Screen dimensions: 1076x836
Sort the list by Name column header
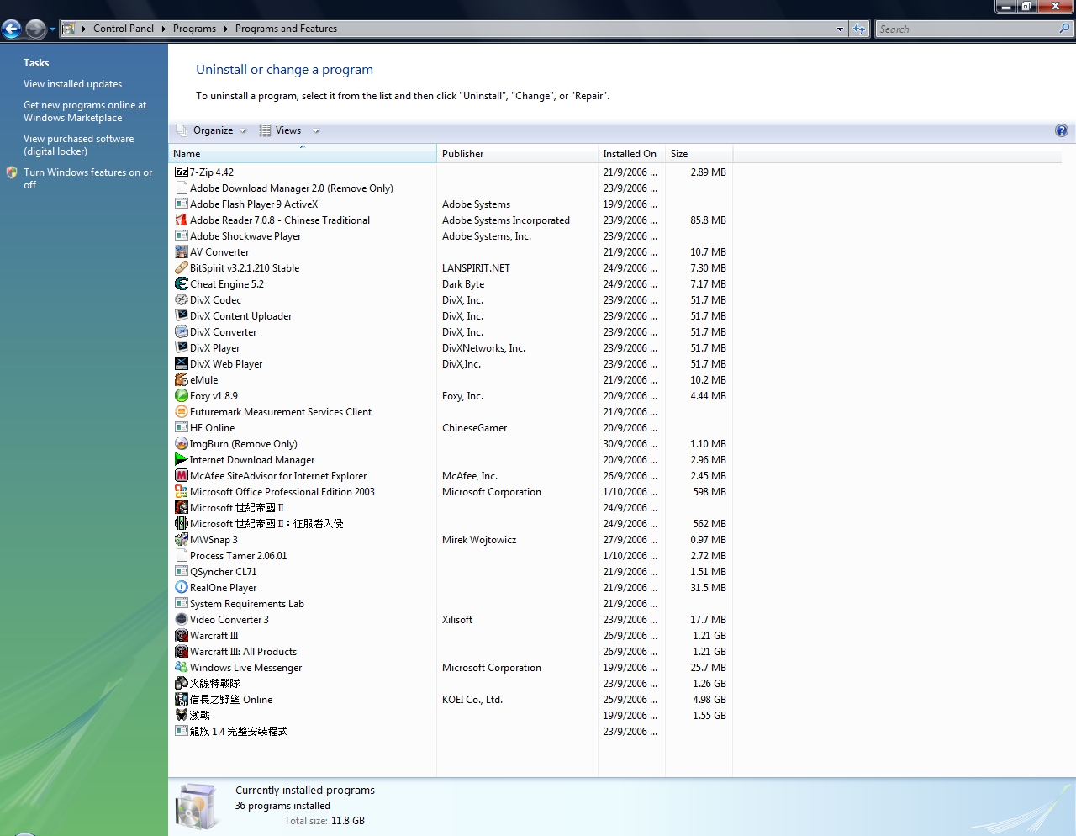[187, 154]
